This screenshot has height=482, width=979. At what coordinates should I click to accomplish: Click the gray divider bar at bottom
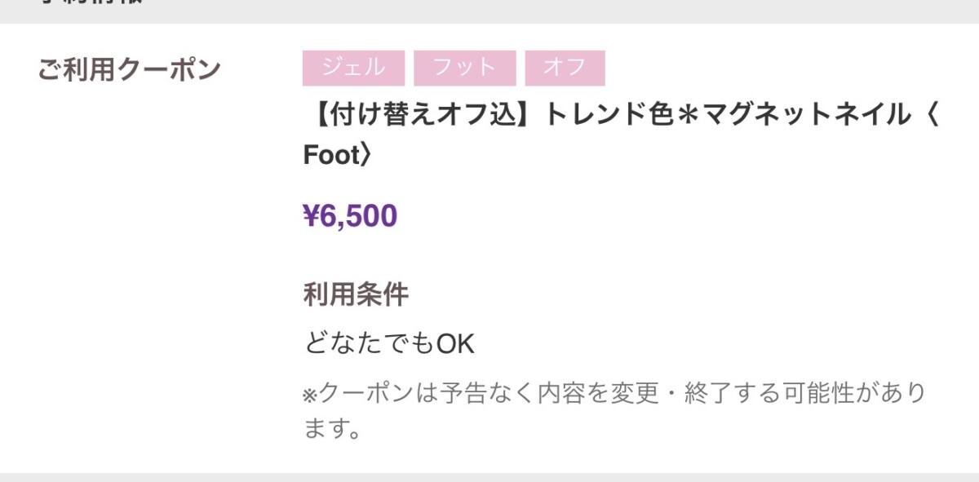(x=489, y=477)
